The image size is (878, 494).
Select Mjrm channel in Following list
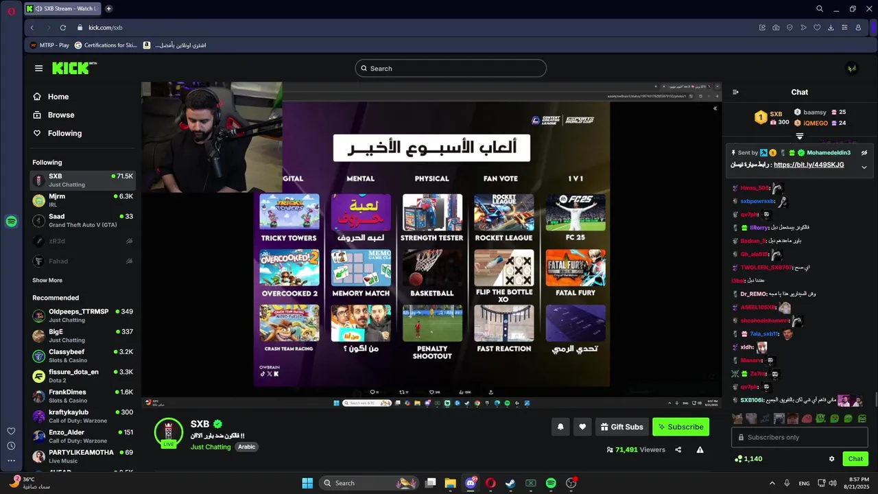click(82, 200)
